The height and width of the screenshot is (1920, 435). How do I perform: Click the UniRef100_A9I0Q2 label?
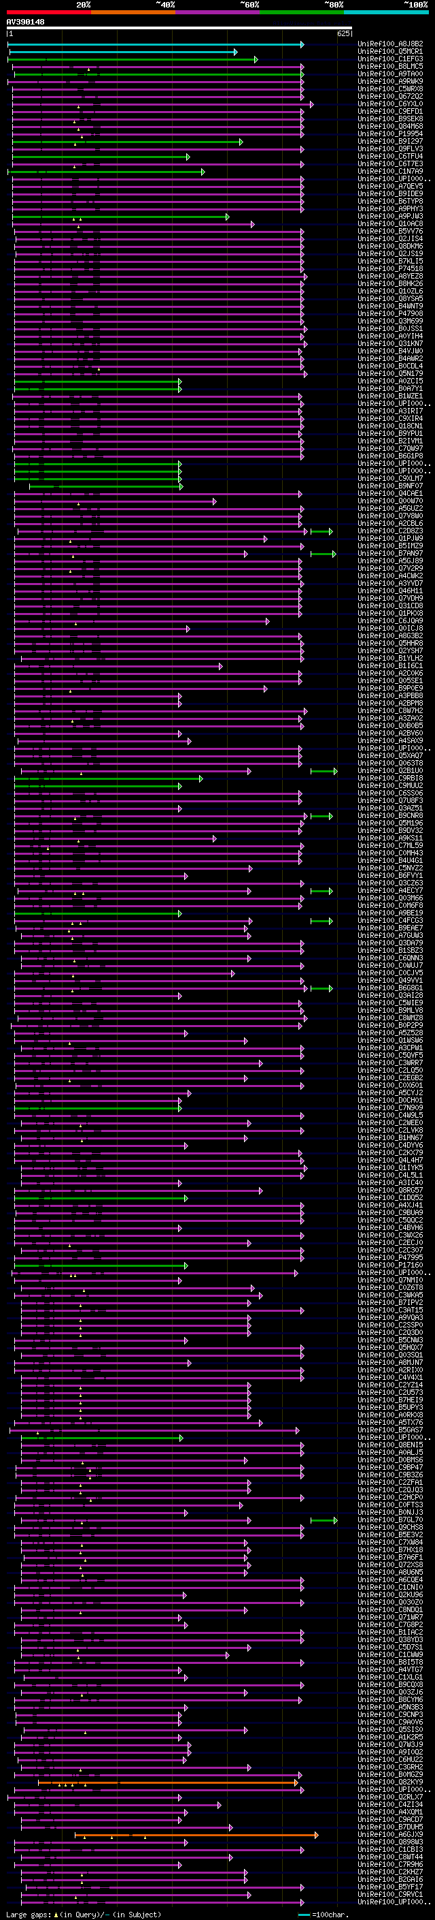390,1752
